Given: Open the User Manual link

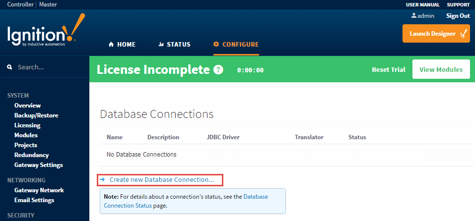Looking at the screenshot, I should tap(422, 4).
